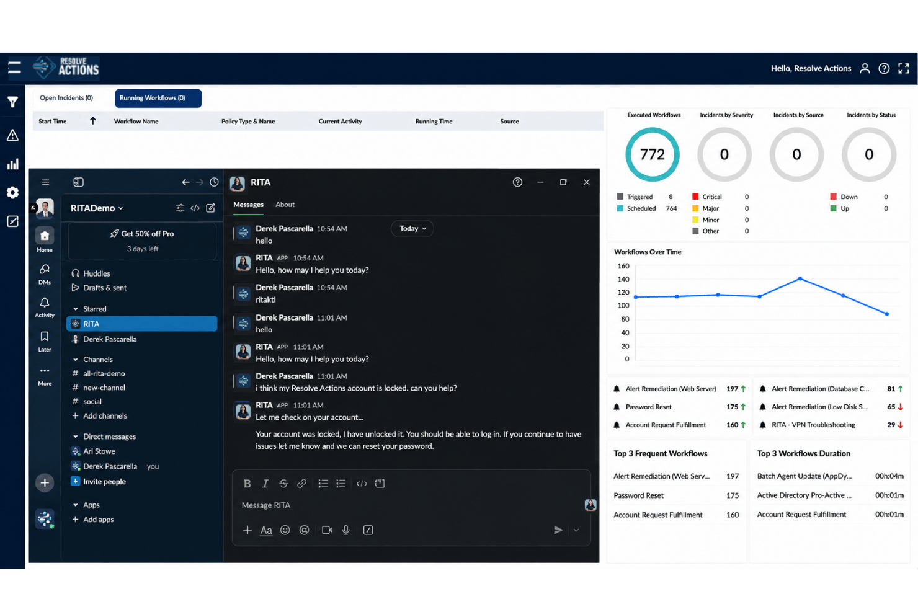Open Slack Home in the left rail
This screenshot has height=612, width=918.
45,240
